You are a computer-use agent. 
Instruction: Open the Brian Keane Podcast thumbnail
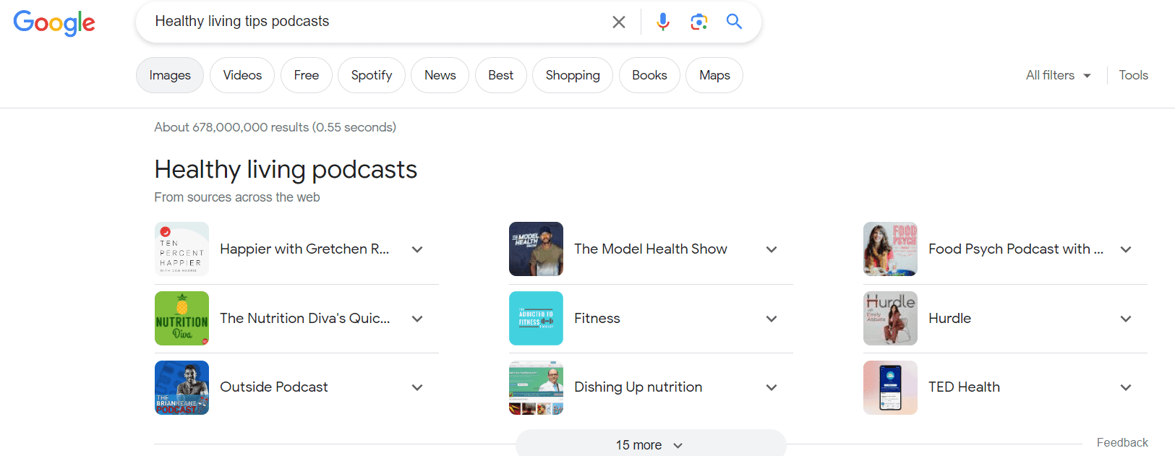click(x=181, y=387)
